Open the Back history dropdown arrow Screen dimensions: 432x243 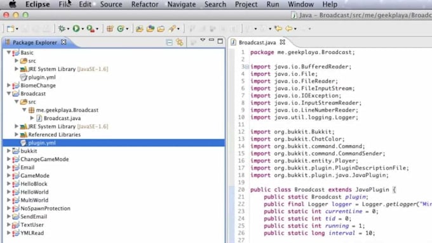coord(295,29)
